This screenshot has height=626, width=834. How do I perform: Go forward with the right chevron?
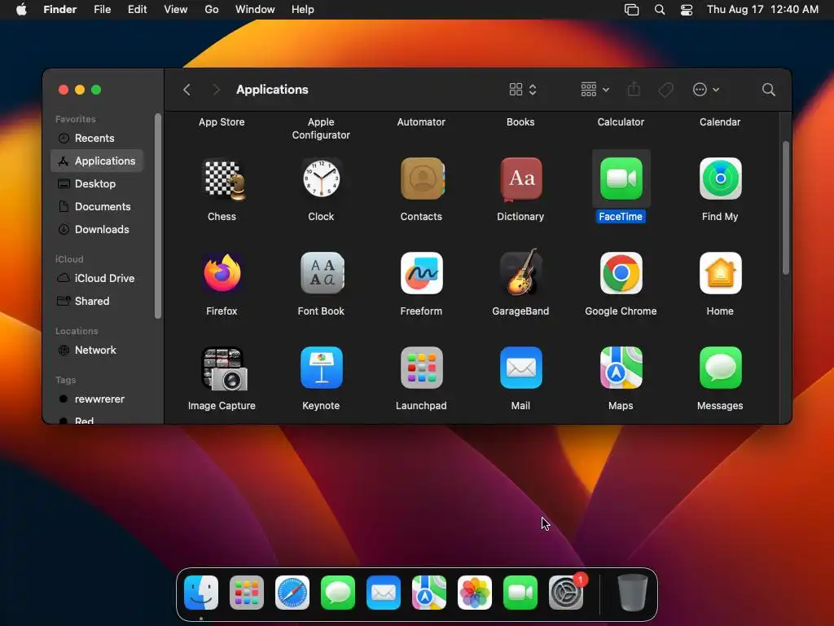(216, 90)
